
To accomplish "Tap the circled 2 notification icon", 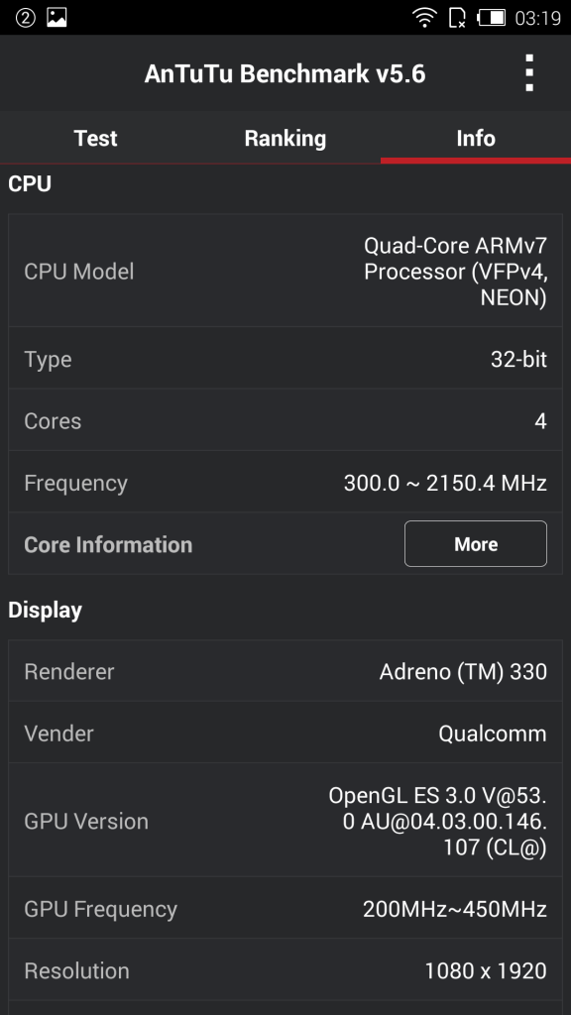I will (x=25, y=18).
